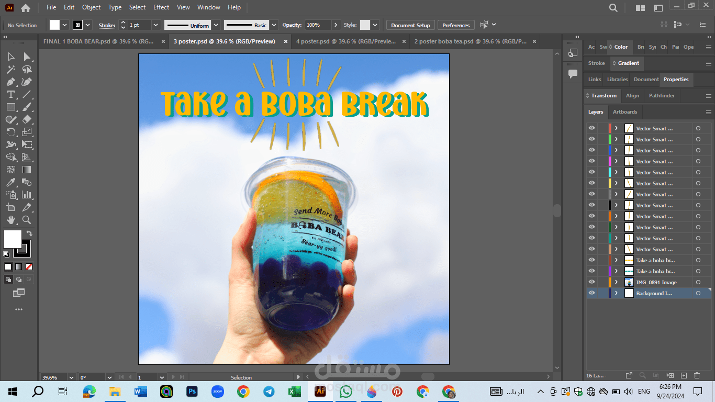Click the Opacity: label link

pyautogui.click(x=292, y=25)
